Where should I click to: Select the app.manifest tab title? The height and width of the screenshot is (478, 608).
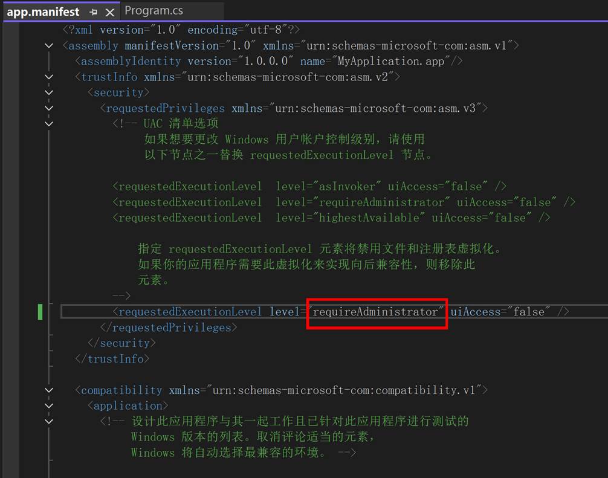click(x=43, y=11)
